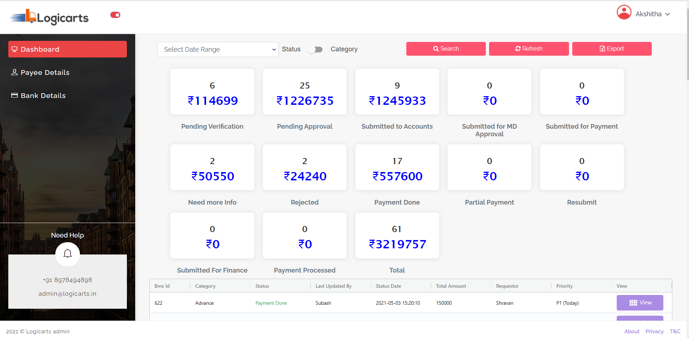Click the page vertical scrollbar

688,43
